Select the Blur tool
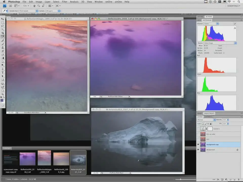This screenshot has height=182, width=243. pos(3,62)
